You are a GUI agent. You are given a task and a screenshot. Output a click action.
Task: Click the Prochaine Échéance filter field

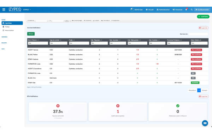(x=178, y=43)
